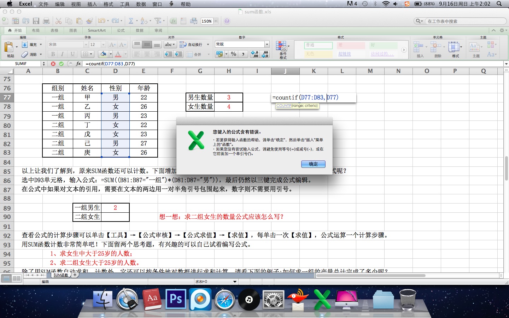Apply the 差 red cell style swatch
509x318 pixels.
[x=351, y=45]
